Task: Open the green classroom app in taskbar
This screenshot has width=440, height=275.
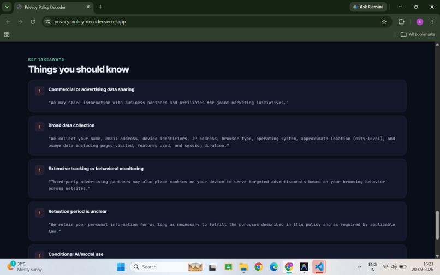Action: pyautogui.click(x=228, y=267)
